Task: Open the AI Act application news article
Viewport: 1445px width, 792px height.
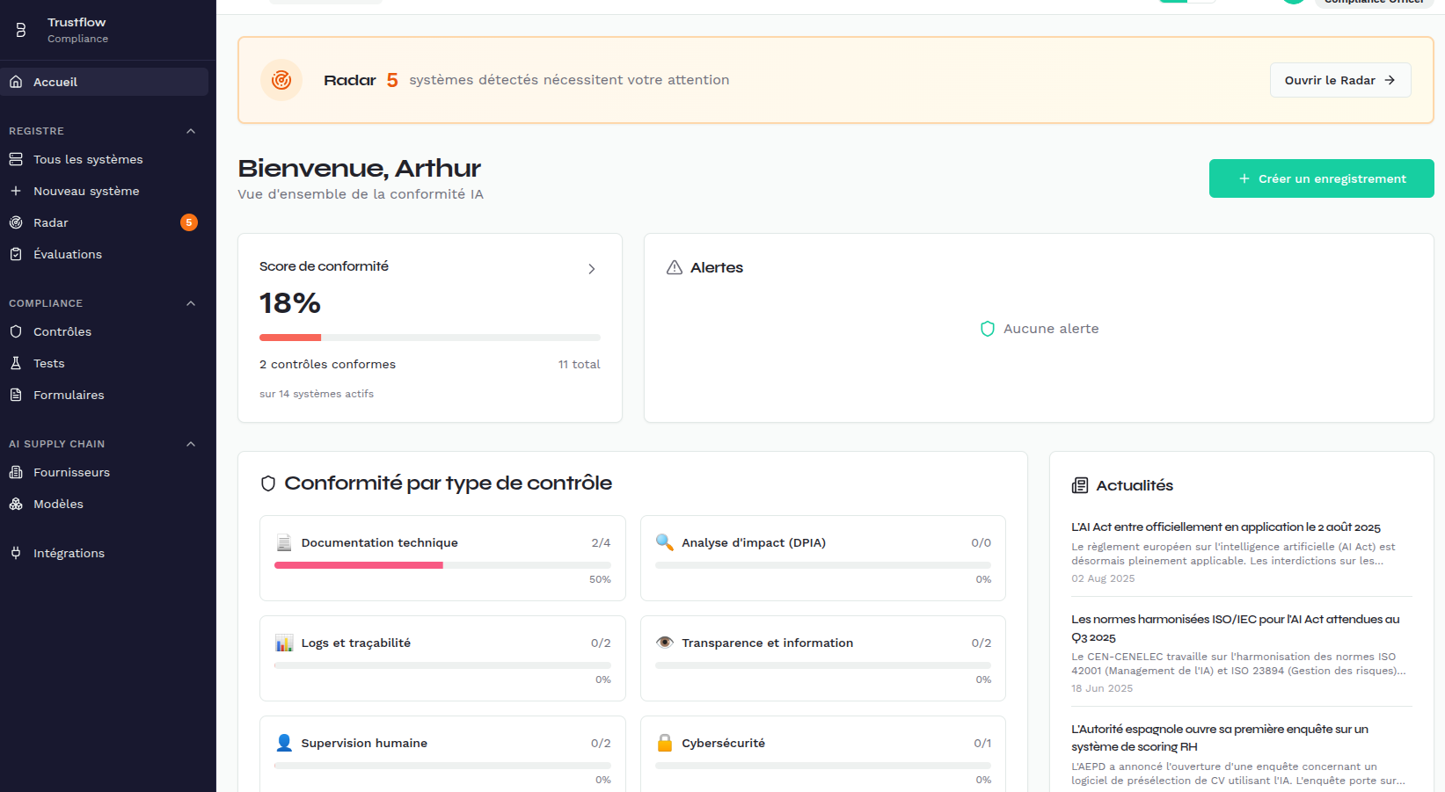Action: [x=1225, y=527]
